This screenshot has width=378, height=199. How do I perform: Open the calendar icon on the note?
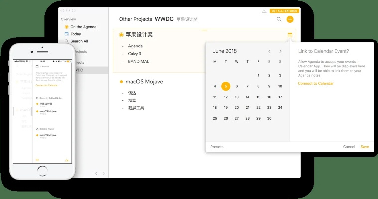(290, 35)
